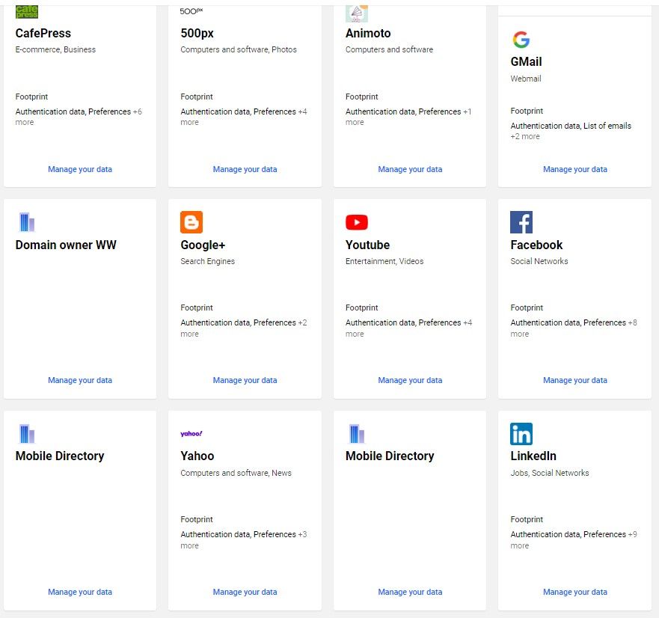This screenshot has height=618, width=659.
Task: Click the CafePress card title
Action: 43,34
